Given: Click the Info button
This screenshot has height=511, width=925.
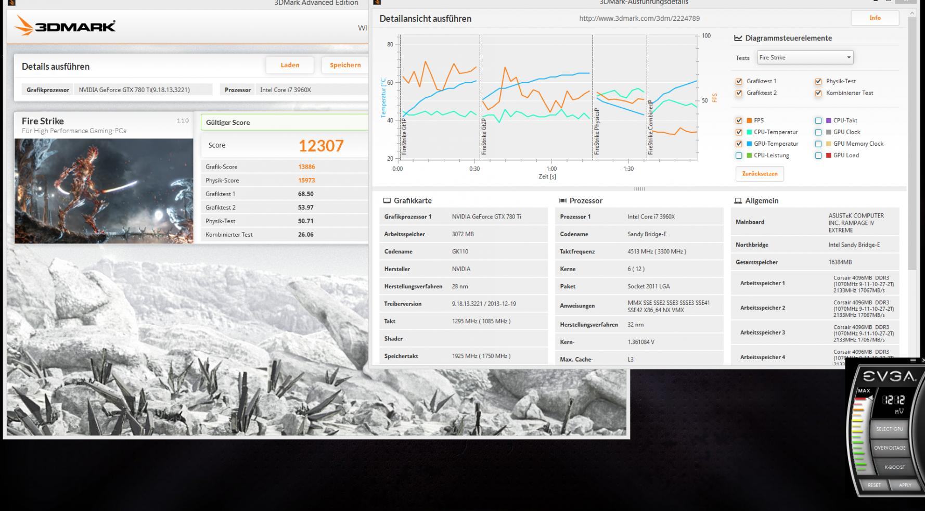Looking at the screenshot, I should tap(875, 18).
